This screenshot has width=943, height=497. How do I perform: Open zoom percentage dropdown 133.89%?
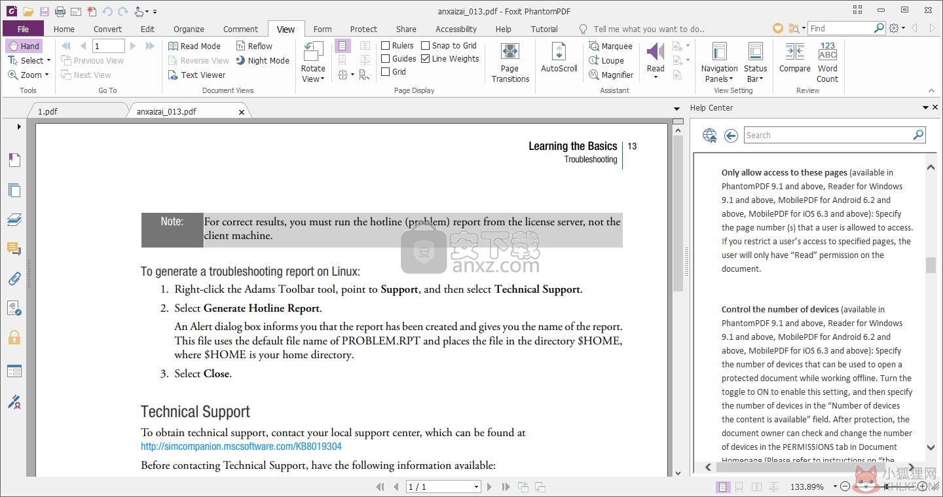835,487
